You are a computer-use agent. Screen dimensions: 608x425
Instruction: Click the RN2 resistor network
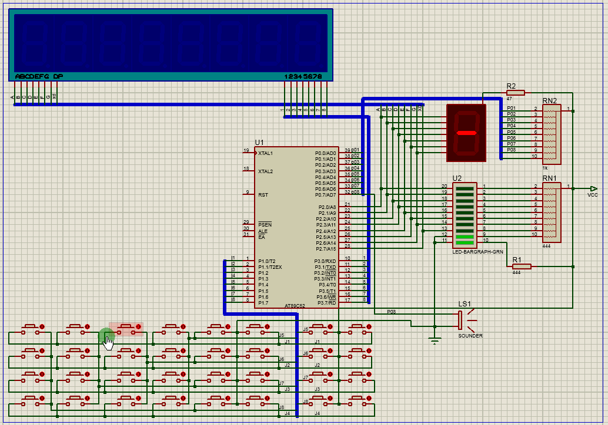pos(552,134)
